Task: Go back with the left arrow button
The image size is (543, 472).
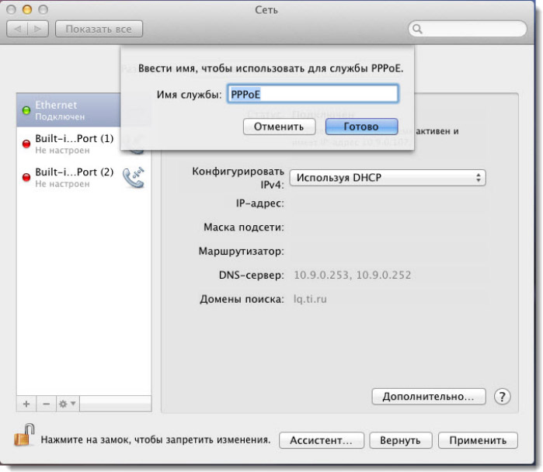Action: tap(17, 29)
